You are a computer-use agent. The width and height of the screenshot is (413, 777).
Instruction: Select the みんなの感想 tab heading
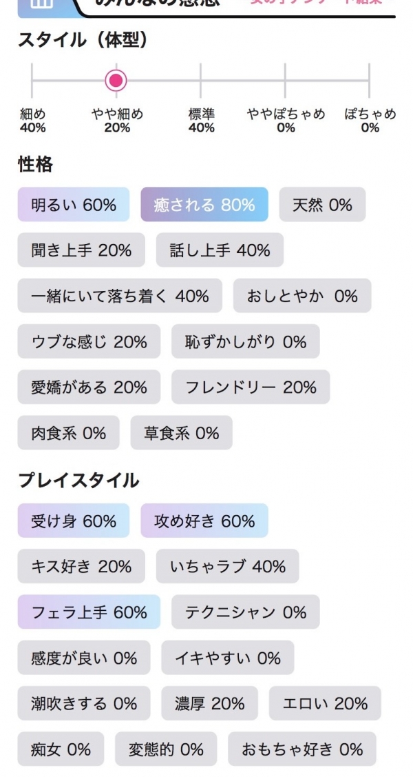pos(158,4)
